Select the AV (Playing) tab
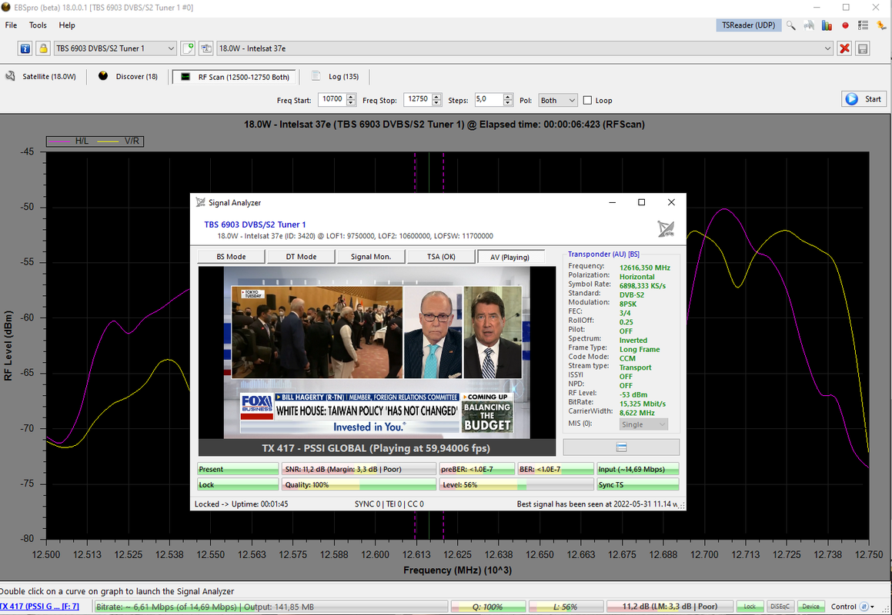 (510, 257)
